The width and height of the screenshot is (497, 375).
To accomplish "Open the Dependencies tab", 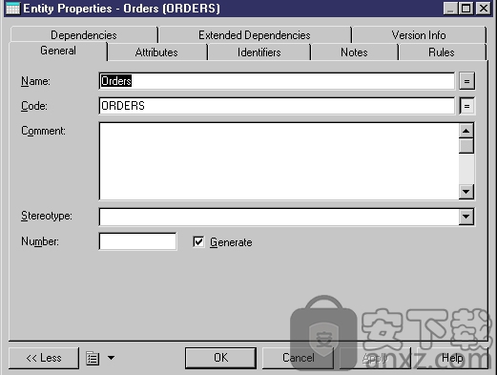I will 84,35.
